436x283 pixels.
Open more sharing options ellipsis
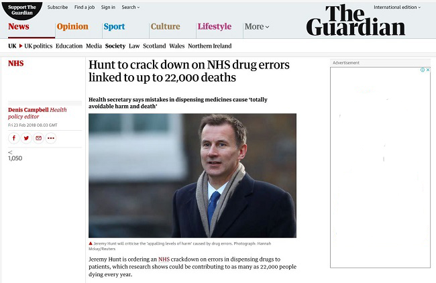click(x=51, y=138)
